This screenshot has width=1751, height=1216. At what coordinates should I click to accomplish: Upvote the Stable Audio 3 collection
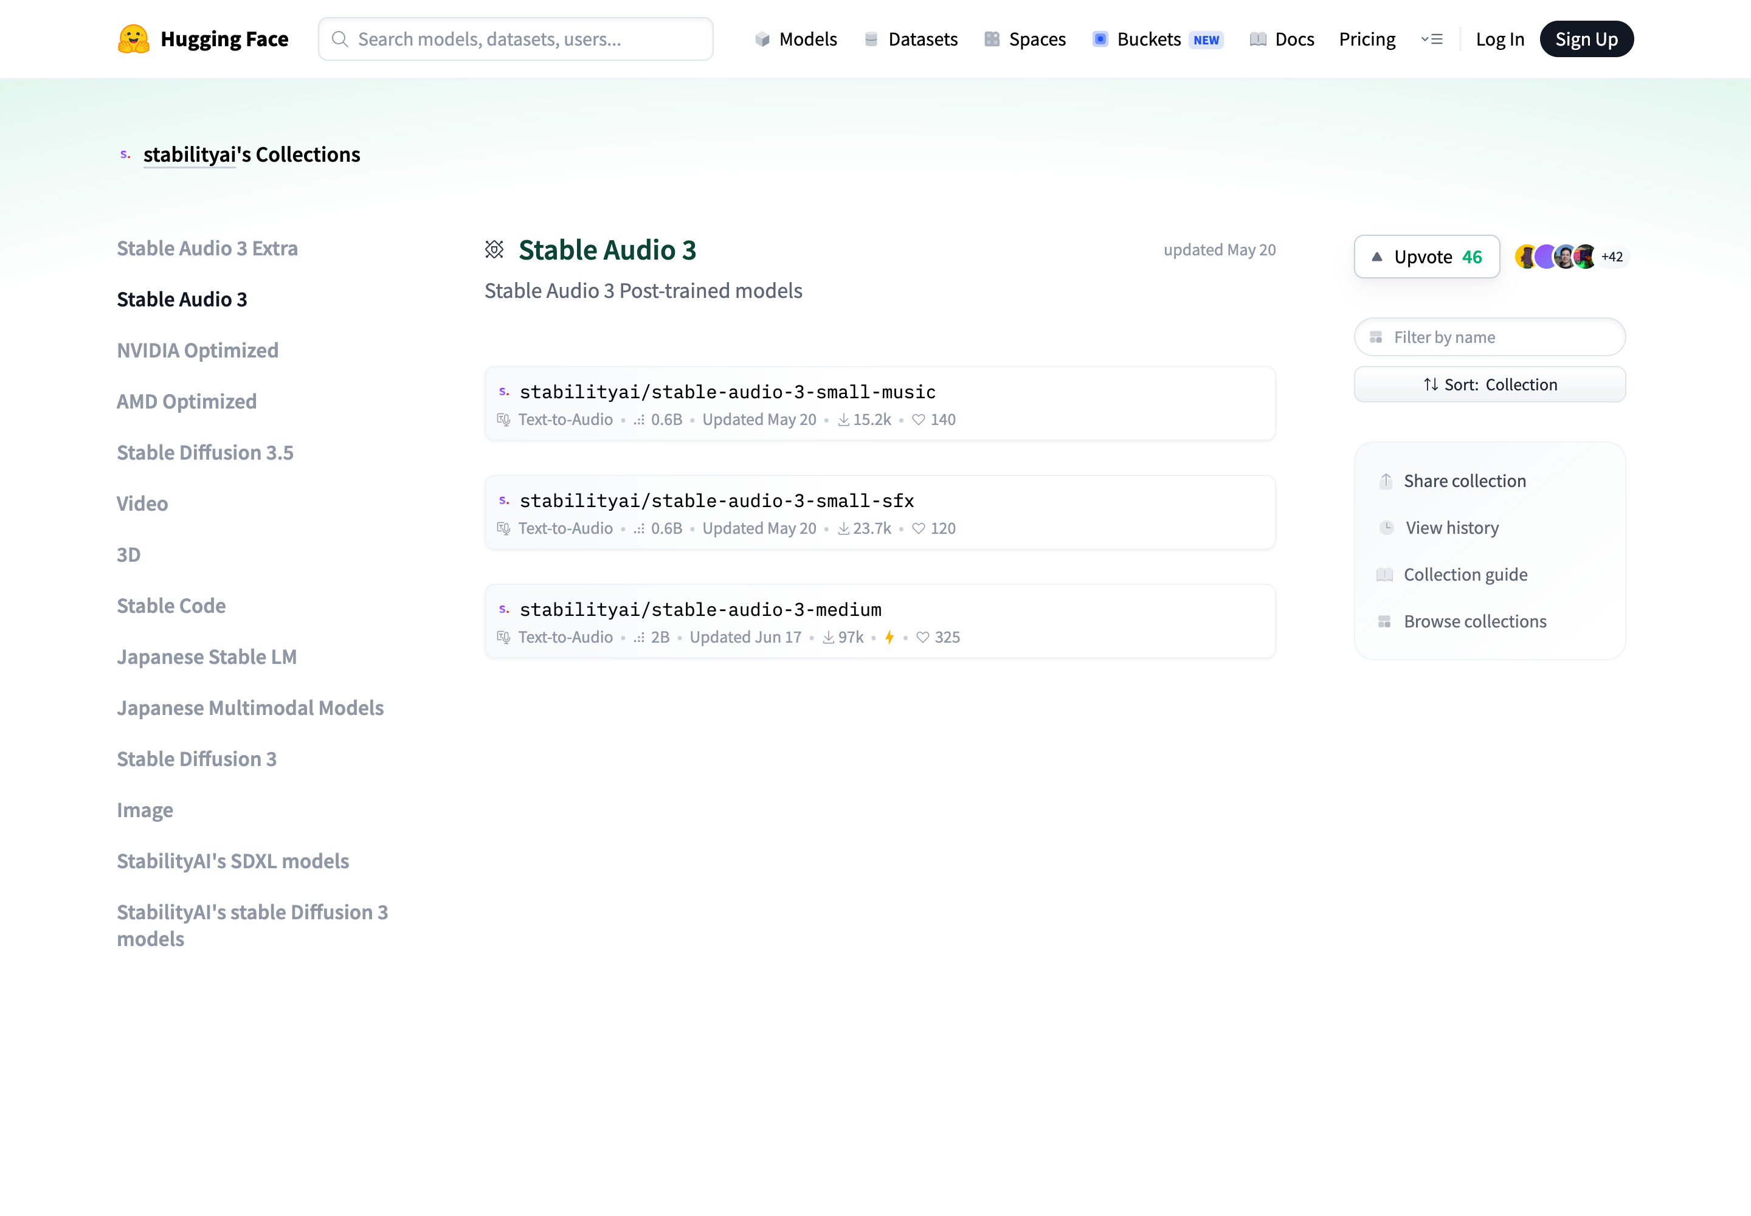1426,257
